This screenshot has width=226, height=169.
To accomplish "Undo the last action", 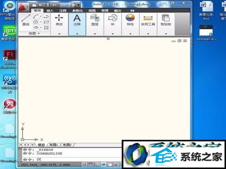I will tap(54, 5).
